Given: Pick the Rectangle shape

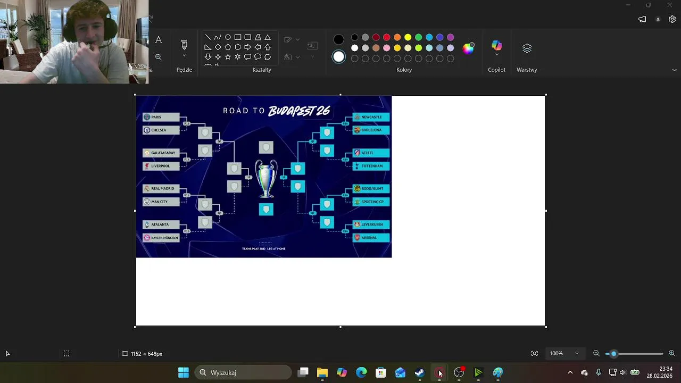Looking at the screenshot, I should click(238, 37).
